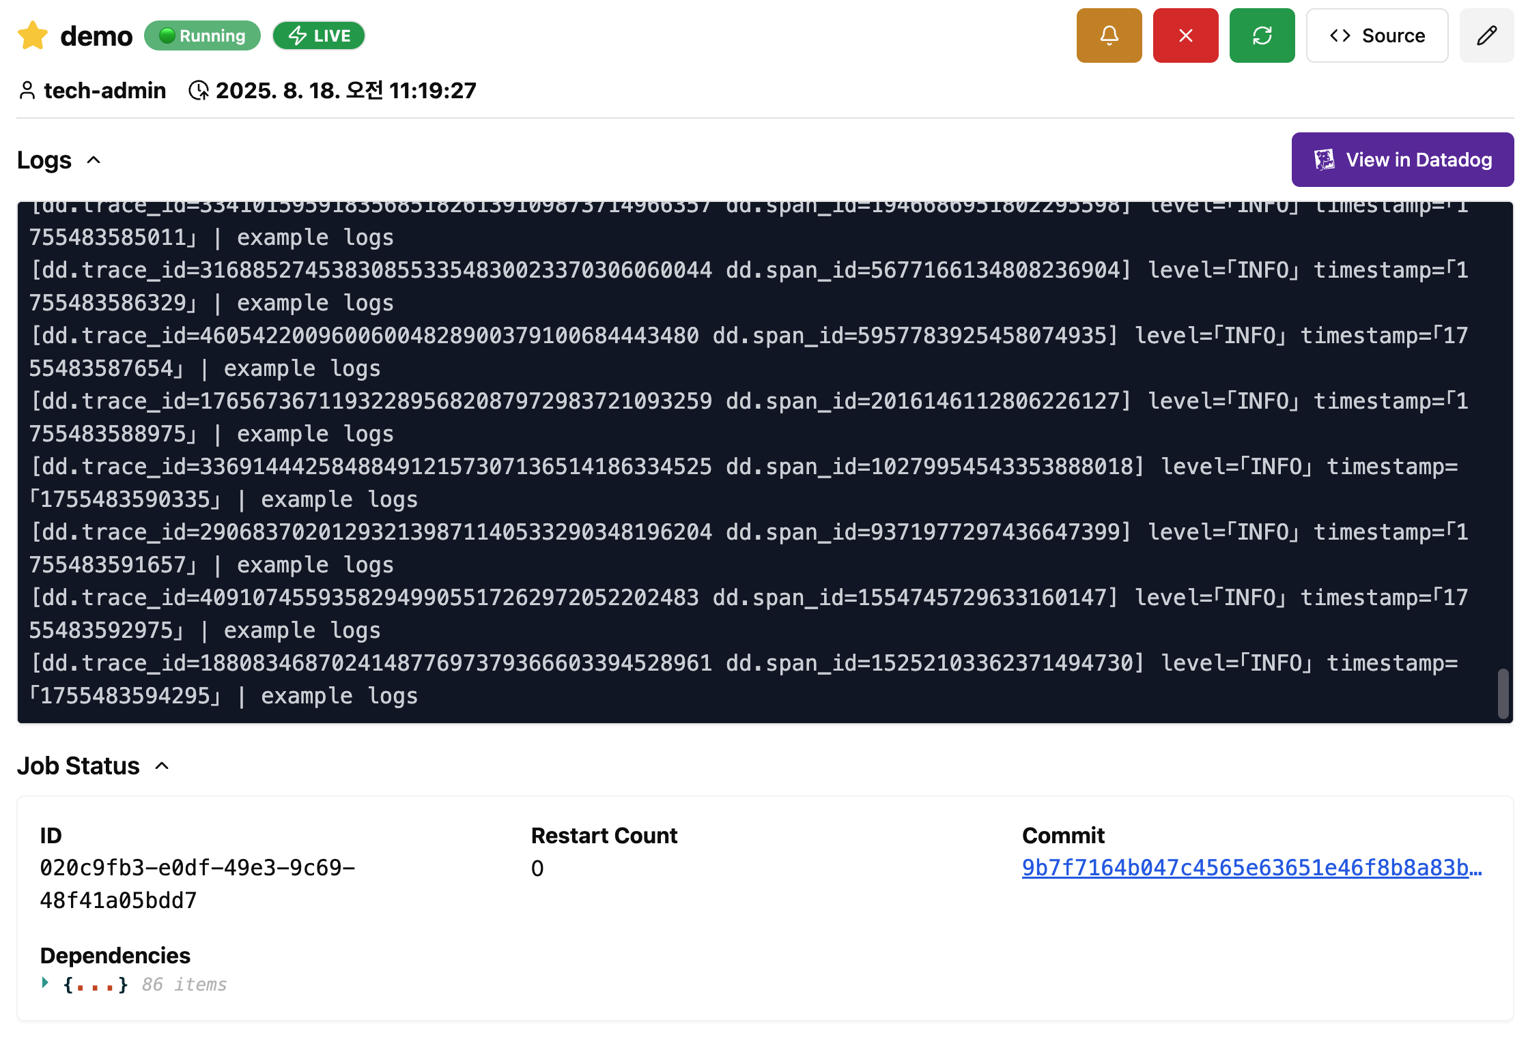Click the timestamp 2025. 8. 18. 오전 11:19:27
The width and height of the screenshot is (1528, 1037).
pyautogui.click(x=346, y=90)
